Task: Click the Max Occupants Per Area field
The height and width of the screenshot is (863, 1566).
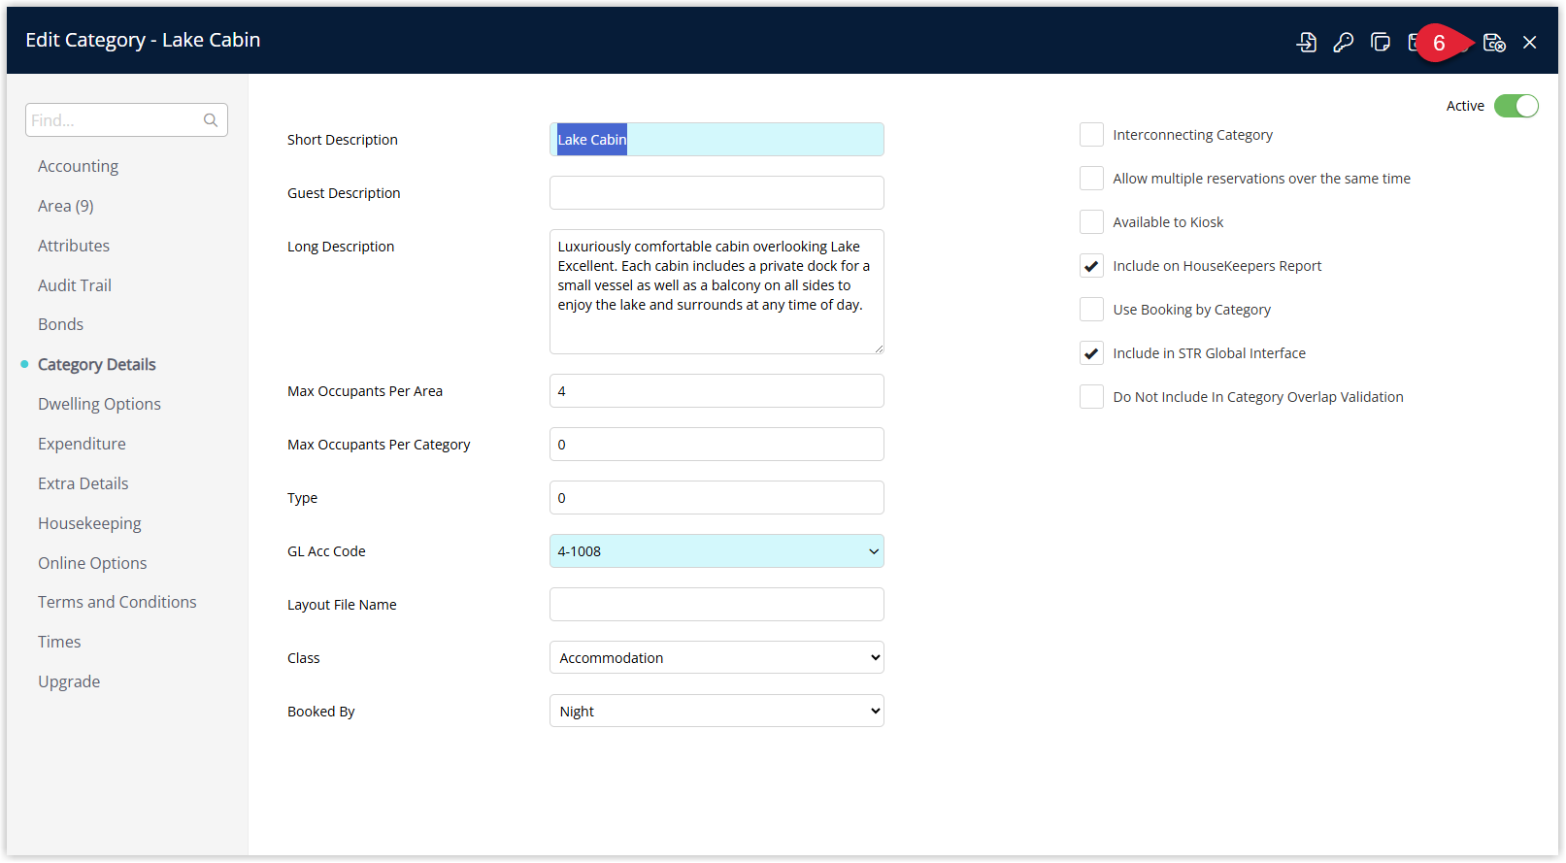Action: point(716,391)
